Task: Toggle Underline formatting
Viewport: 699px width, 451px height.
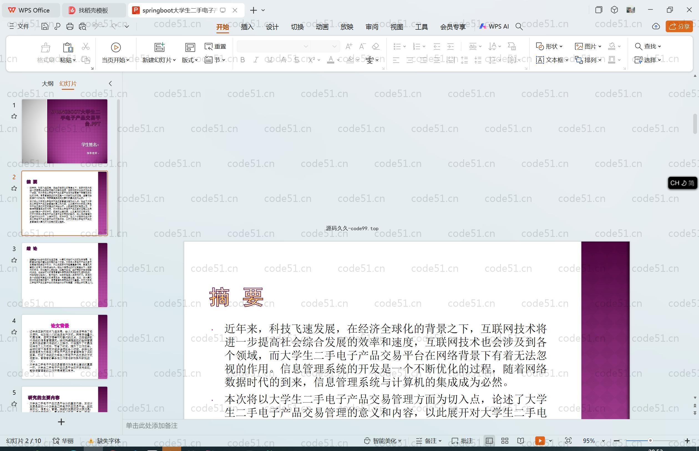Action: 270,60
